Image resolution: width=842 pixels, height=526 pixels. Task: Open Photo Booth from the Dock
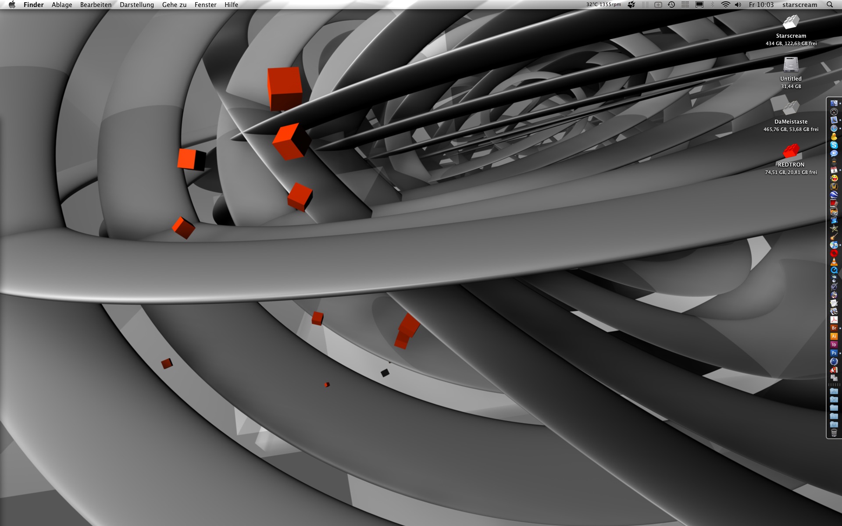pyautogui.click(x=834, y=203)
